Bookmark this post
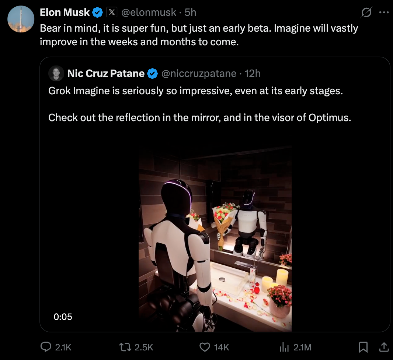This screenshot has width=393, height=360. 363,347
